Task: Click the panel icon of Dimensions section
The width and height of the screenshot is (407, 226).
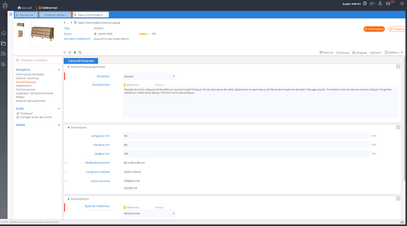Action: 398,127
